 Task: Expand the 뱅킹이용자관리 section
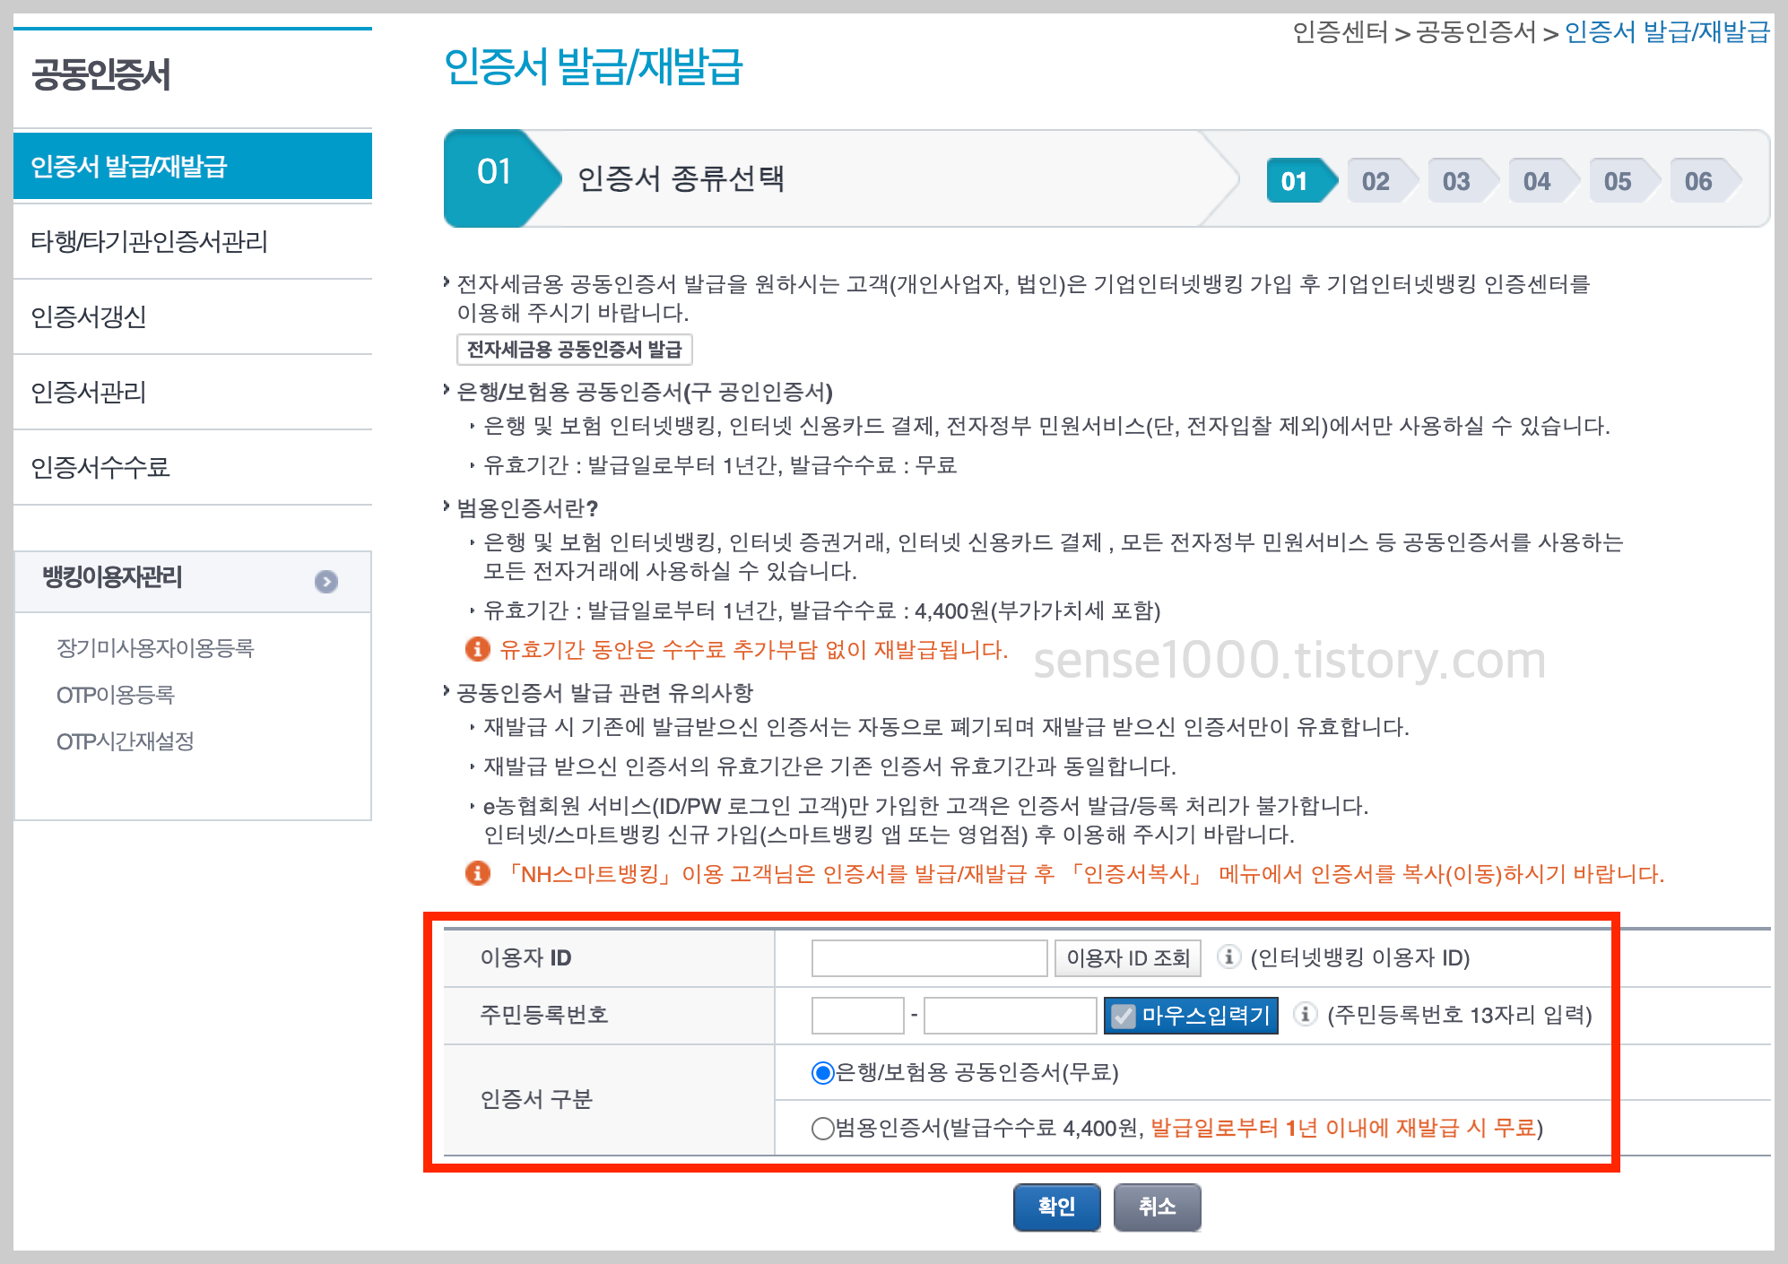coord(325,581)
